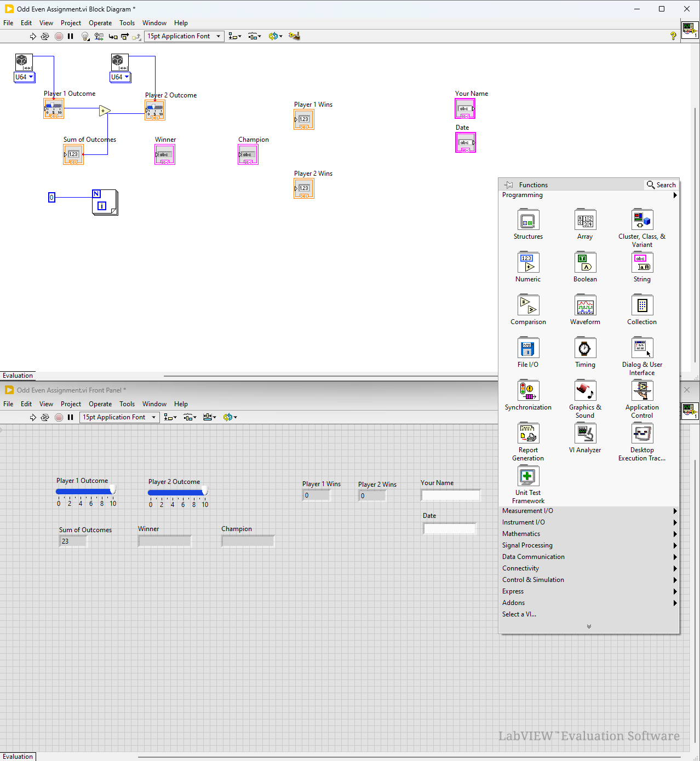
Task: Pause execution in Block Diagram toolbar
Action: pos(71,36)
